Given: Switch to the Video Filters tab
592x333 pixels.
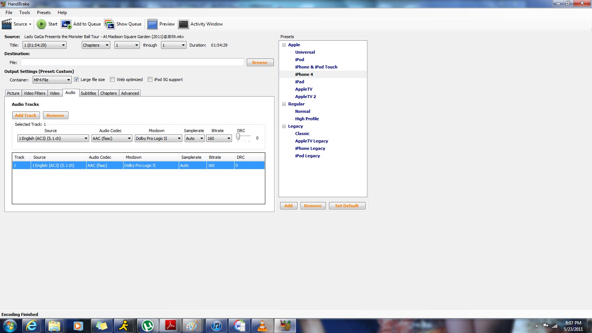Looking at the screenshot, I should click(35, 93).
